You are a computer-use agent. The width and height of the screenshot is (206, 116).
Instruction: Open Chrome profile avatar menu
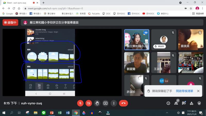point(197,9)
